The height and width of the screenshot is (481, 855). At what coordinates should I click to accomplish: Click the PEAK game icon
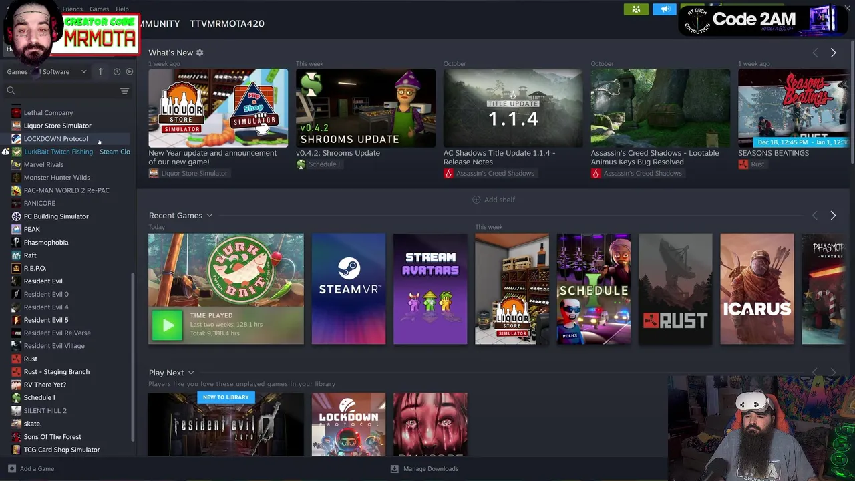tap(17, 229)
